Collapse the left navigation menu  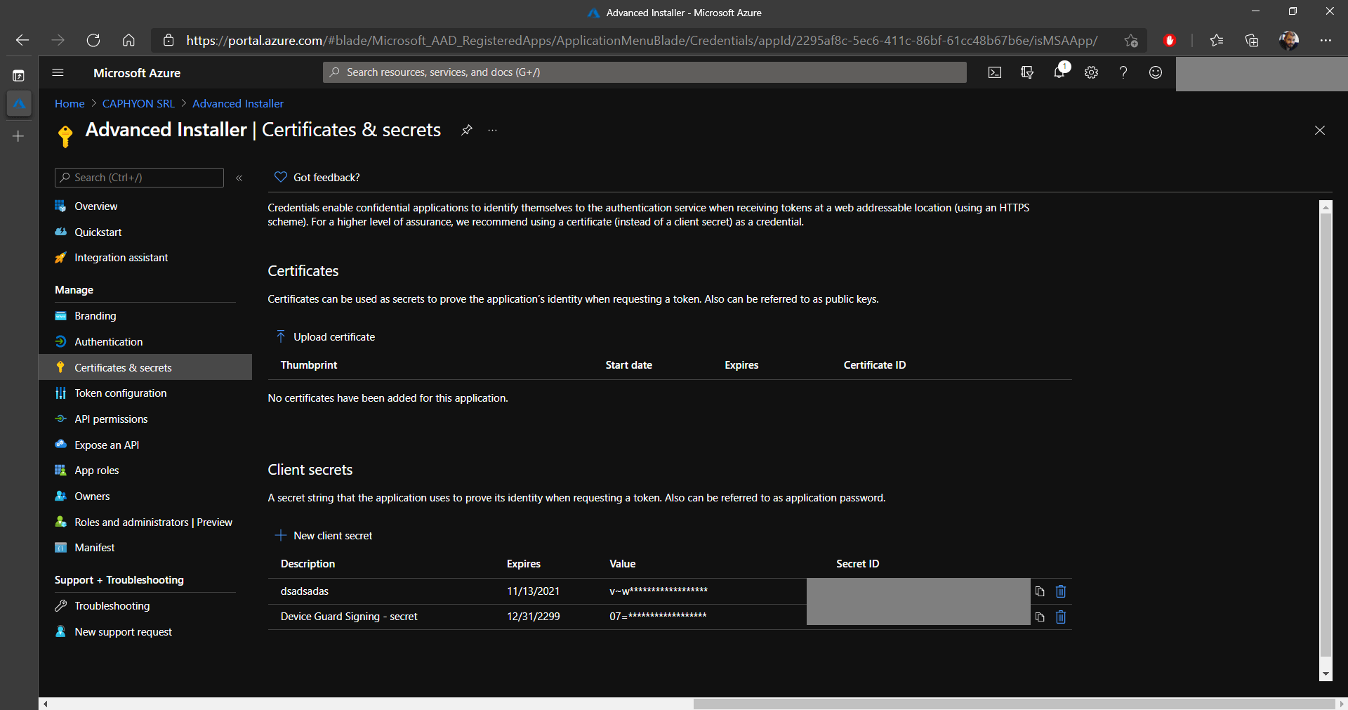click(239, 178)
